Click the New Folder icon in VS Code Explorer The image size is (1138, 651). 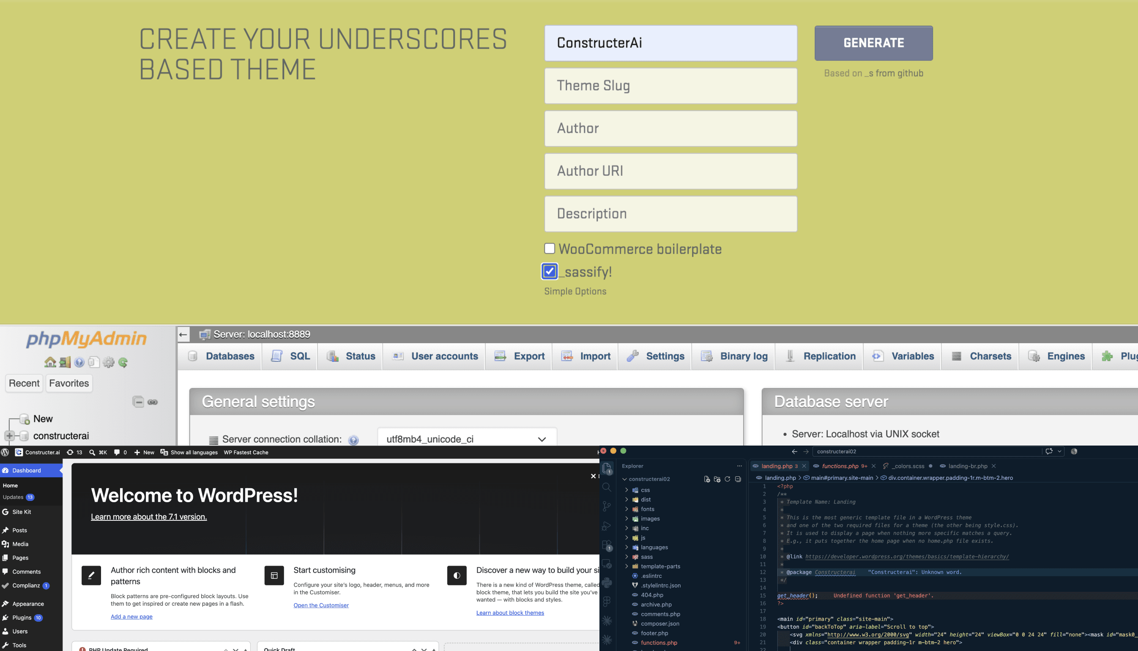tap(717, 479)
